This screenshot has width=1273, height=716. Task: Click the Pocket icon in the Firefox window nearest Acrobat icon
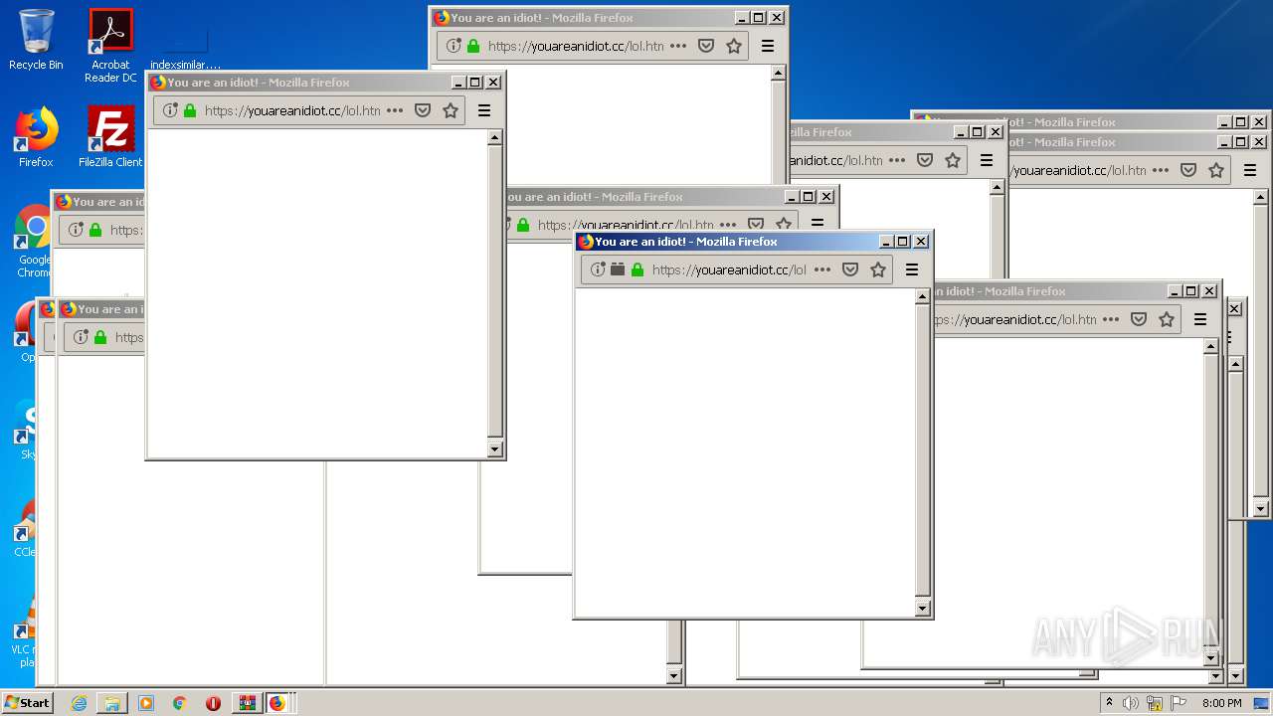click(423, 110)
